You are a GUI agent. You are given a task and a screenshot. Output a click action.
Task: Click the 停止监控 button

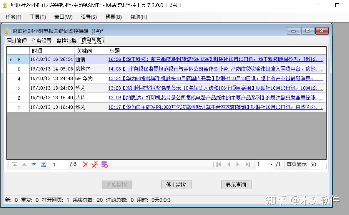176,185
